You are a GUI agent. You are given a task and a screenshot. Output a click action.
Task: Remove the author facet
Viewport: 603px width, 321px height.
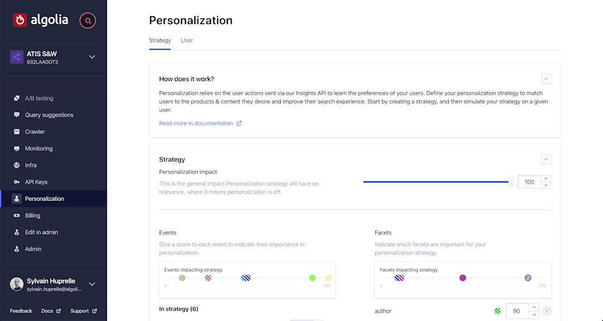tap(547, 311)
